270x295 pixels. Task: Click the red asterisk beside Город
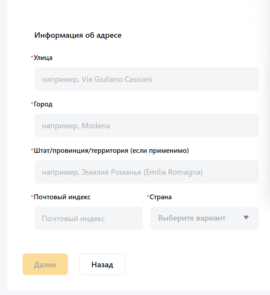[32, 104]
